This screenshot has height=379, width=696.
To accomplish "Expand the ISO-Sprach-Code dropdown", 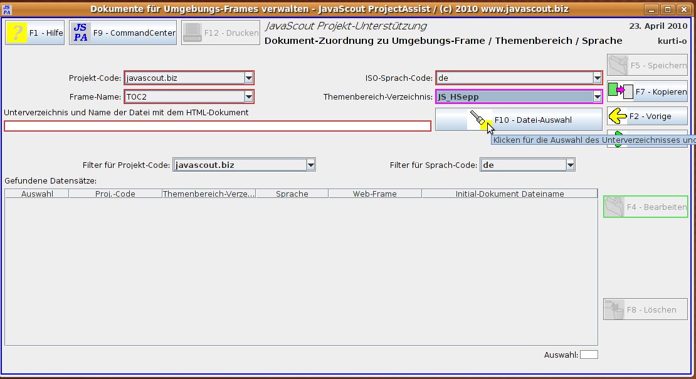I will click(597, 78).
